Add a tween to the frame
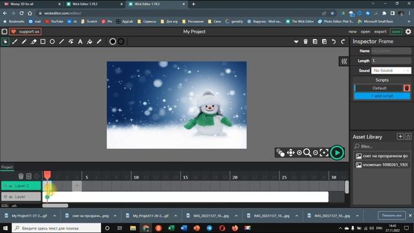The height and width of the screenshot is (233, 414). (37, 176)
